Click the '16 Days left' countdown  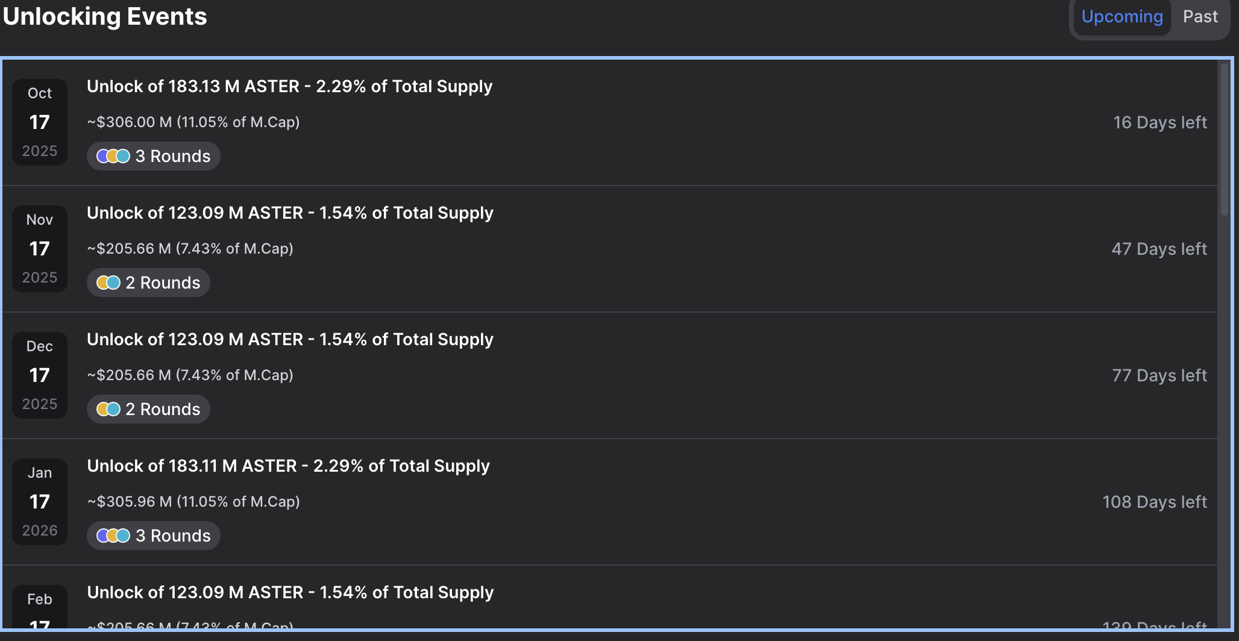(1159, 123)
